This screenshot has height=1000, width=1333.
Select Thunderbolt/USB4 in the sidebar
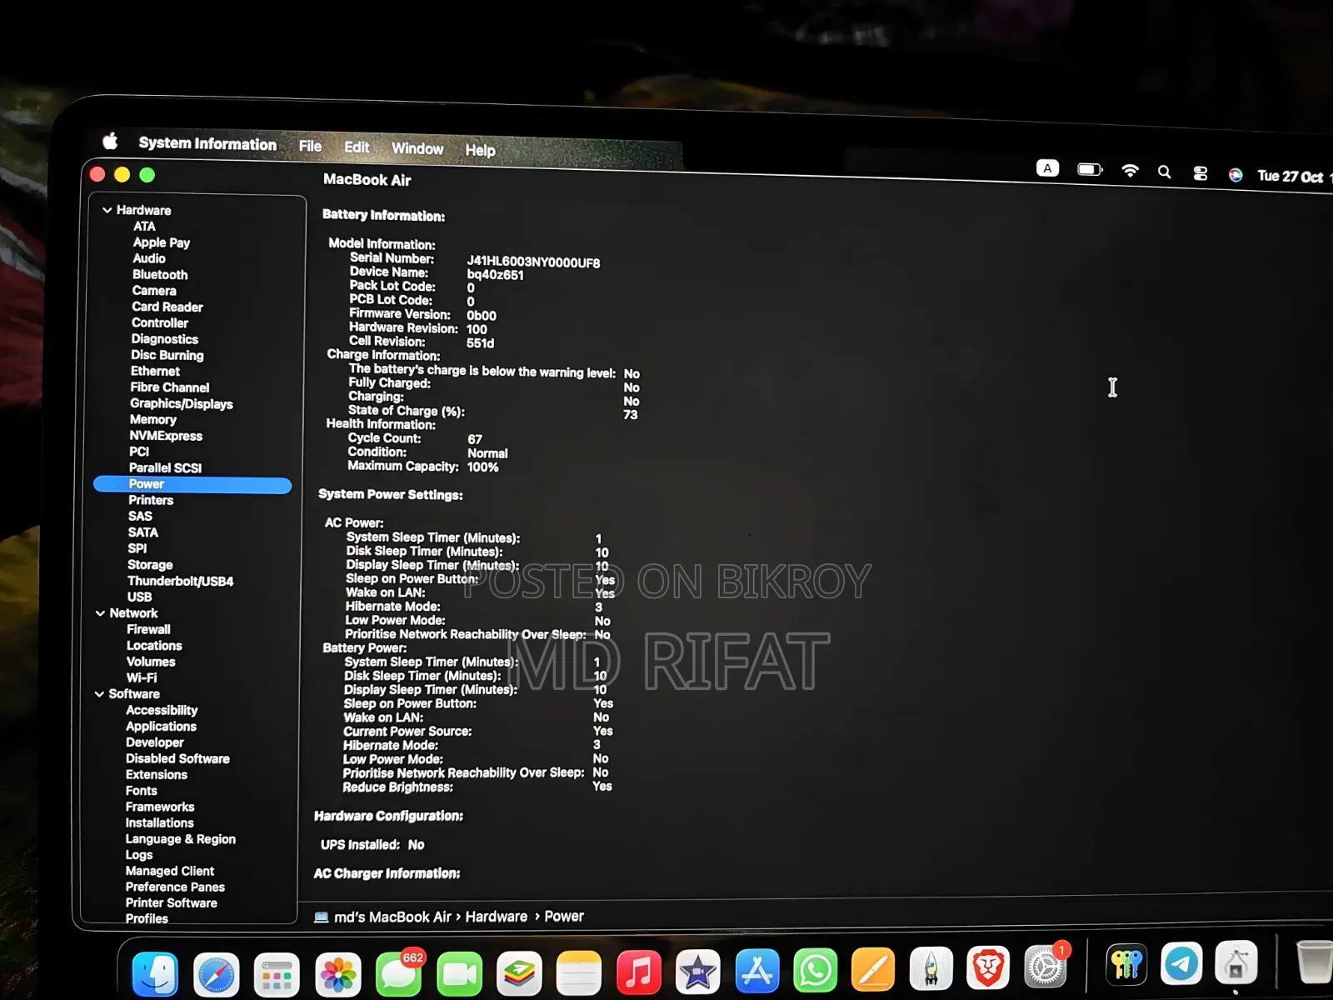[180, 581]
